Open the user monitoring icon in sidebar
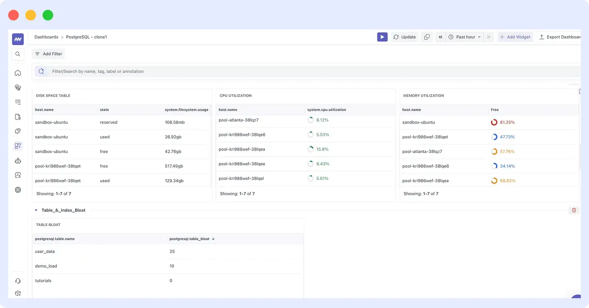Image resolution: width=589 pixels, height=308 pixels. [x=18, y=175]
